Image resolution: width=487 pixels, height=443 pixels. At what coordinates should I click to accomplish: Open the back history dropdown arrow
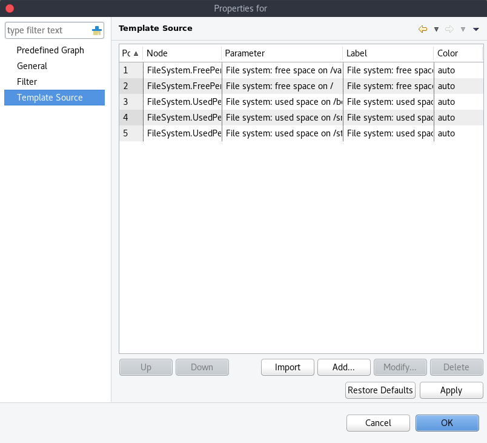tap(436, 29)
